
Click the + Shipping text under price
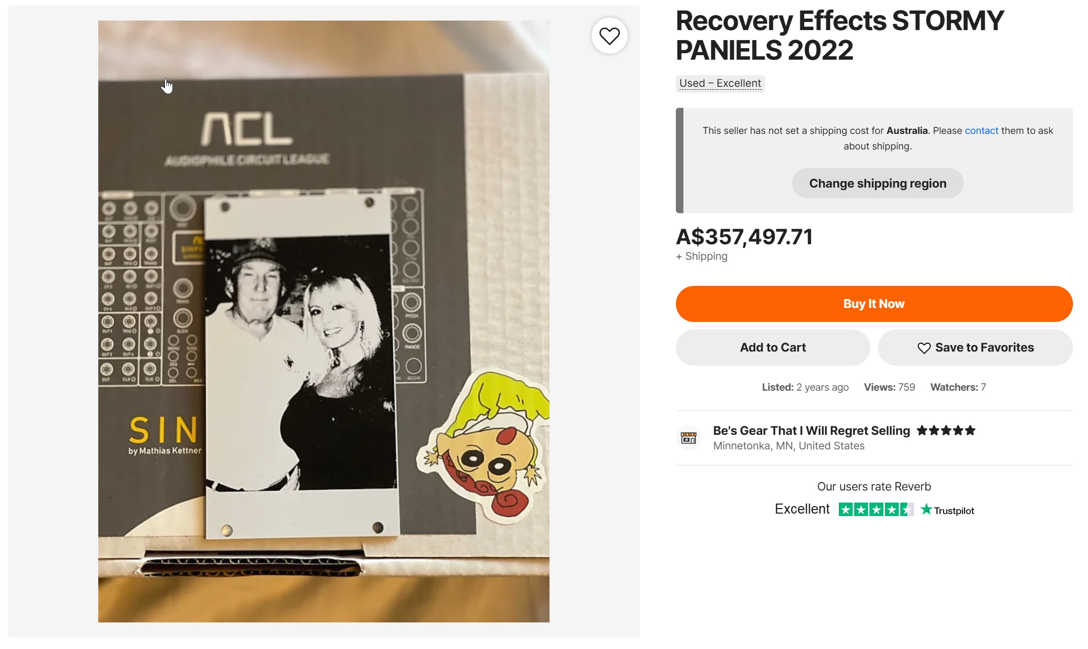tap(701, 256)
